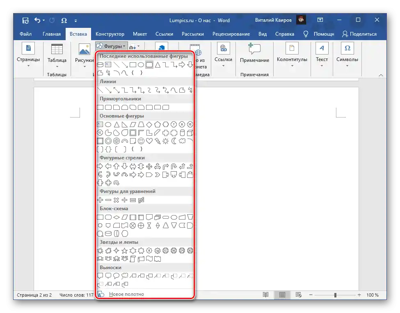Click the user account avatar
400x313 pixels.
tap(301, 20)
